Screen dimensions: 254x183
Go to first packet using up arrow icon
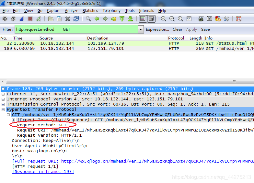(122, 19)
